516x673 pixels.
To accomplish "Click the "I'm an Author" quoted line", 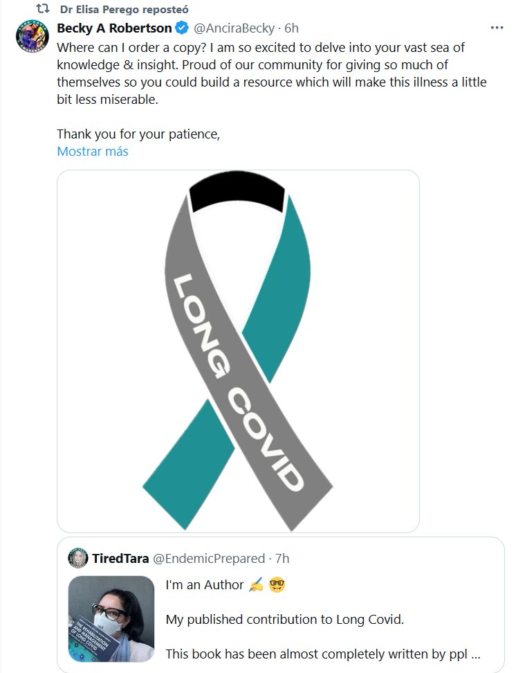I will (x=205, y=585).
